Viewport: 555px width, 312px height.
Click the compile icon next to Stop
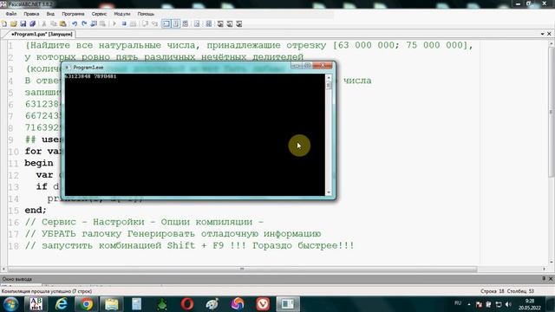(x=133, y=23)
